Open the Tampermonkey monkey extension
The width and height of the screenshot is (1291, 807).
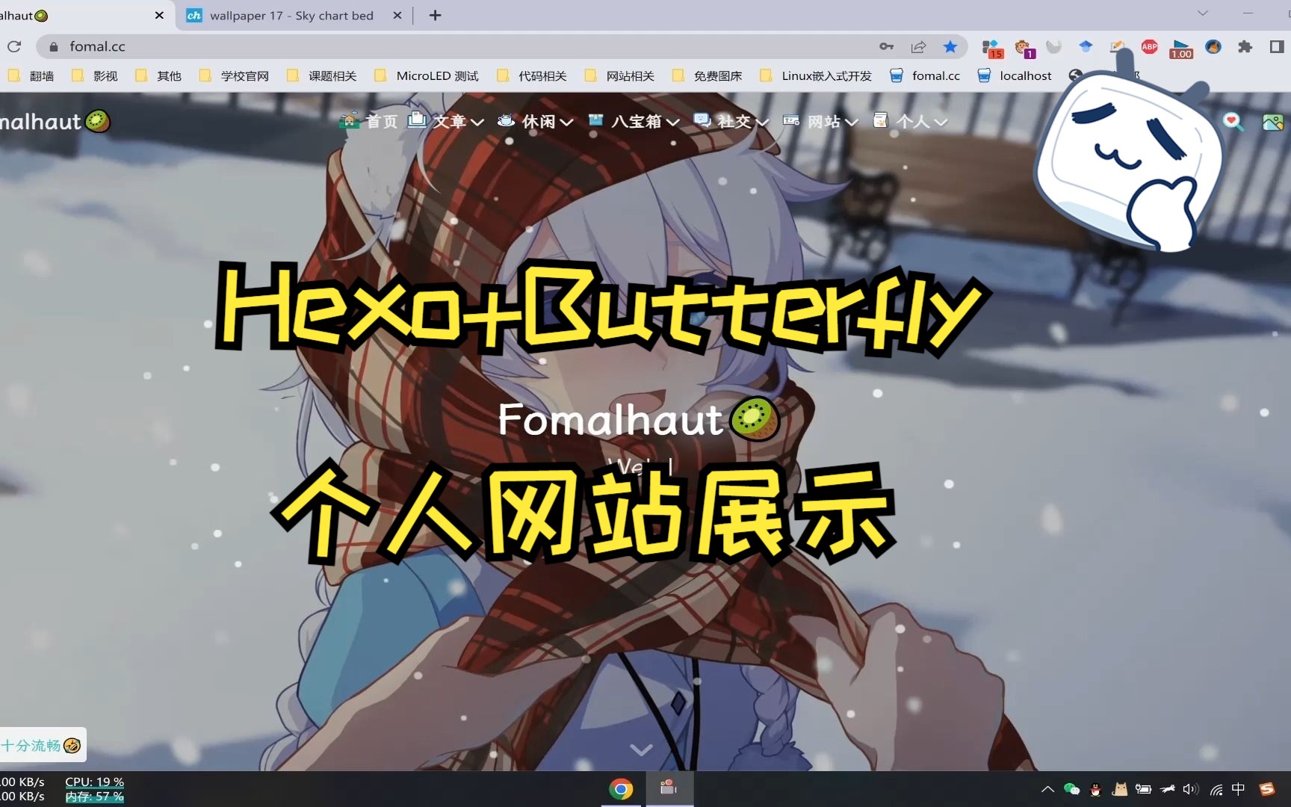click(1024, 48)
